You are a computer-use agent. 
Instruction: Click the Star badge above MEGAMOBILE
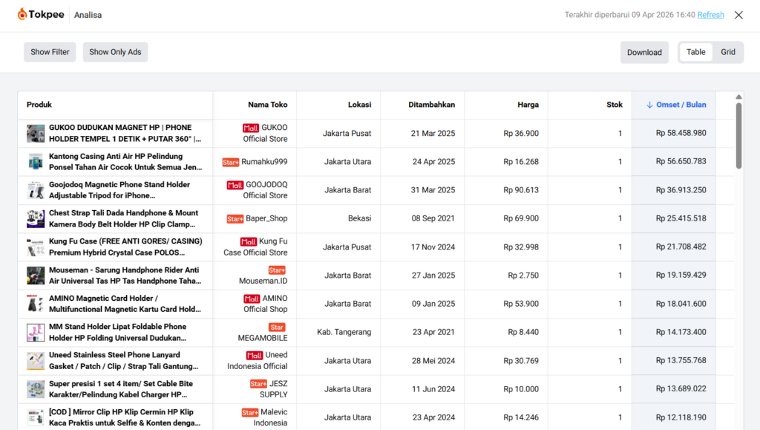pos(277,327)
